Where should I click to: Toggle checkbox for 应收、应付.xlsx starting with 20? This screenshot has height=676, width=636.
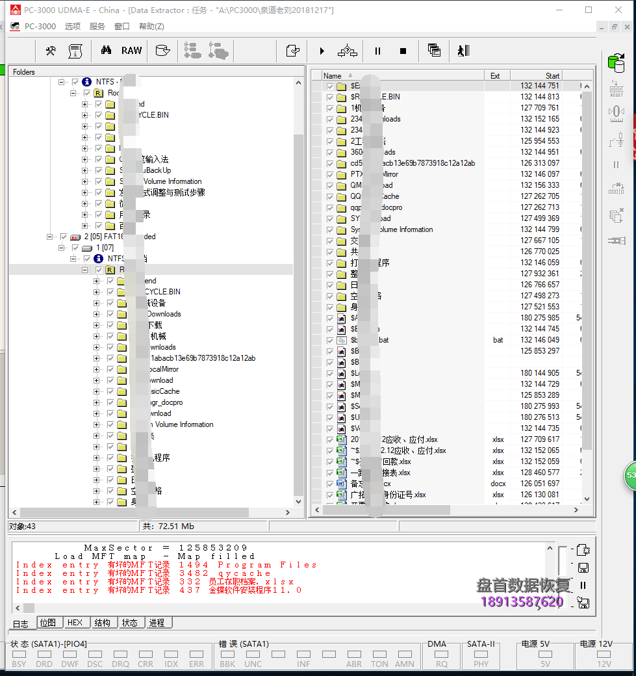click(x=330, y=440)
